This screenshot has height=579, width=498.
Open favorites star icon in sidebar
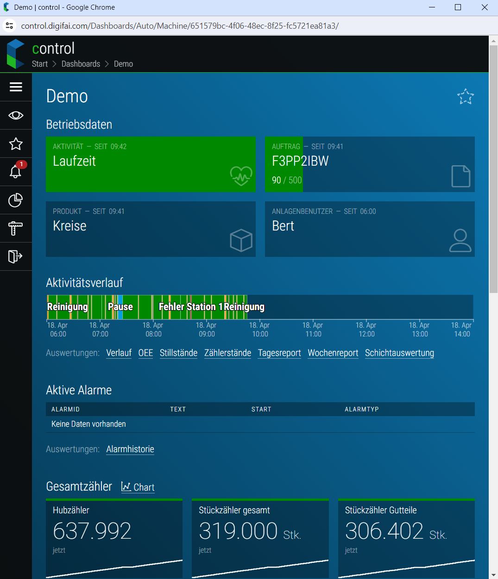[x=16, y=144]
